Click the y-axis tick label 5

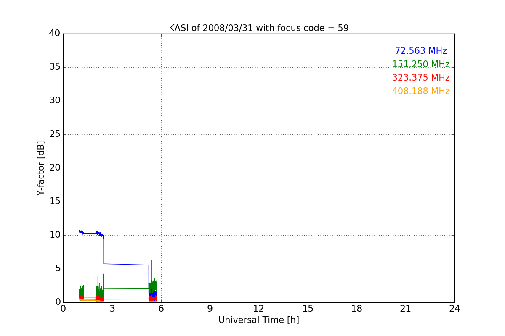click(57, 269)
